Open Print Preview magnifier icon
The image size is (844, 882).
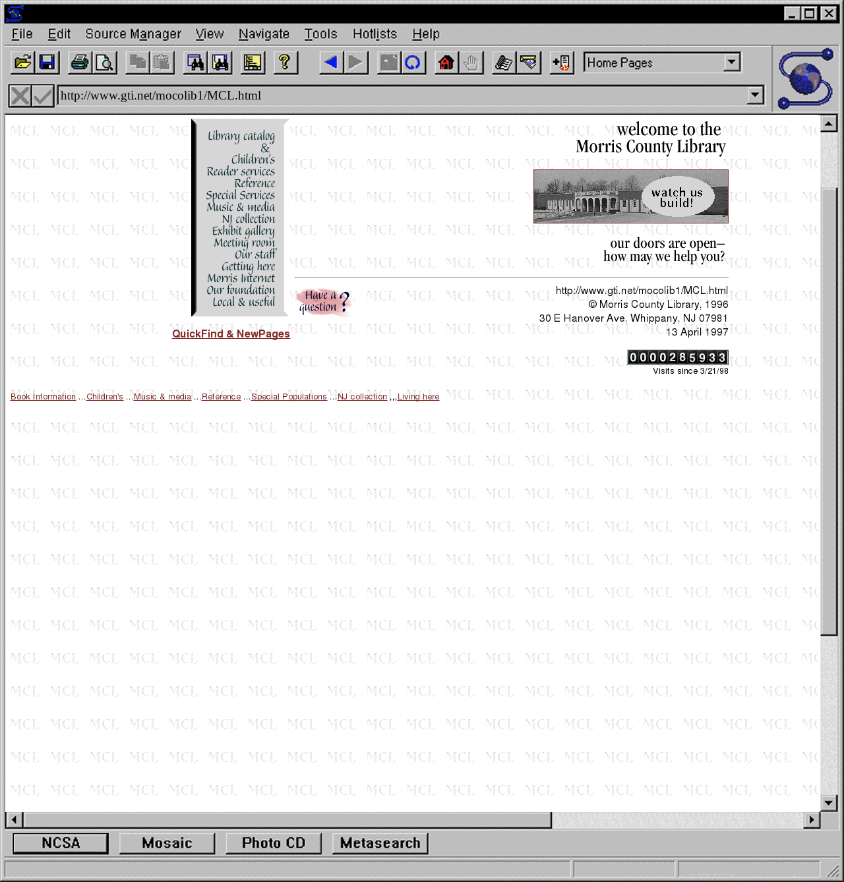tap(105, 63)
